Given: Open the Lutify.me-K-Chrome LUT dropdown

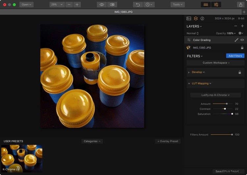Looking at the screenshot, I should pyautogui.click(x=215, y=95).
